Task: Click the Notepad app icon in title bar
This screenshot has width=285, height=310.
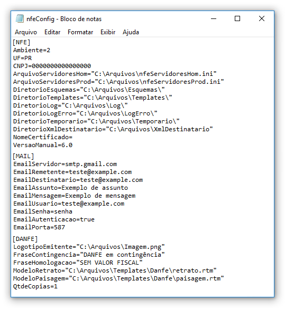Action: point(20,19)
